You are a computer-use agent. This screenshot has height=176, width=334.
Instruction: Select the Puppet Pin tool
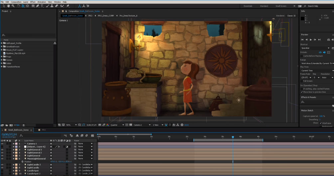click(x=68, y=6)
